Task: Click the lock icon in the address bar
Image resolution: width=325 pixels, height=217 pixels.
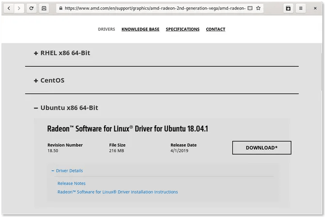Action: point(61,8)
